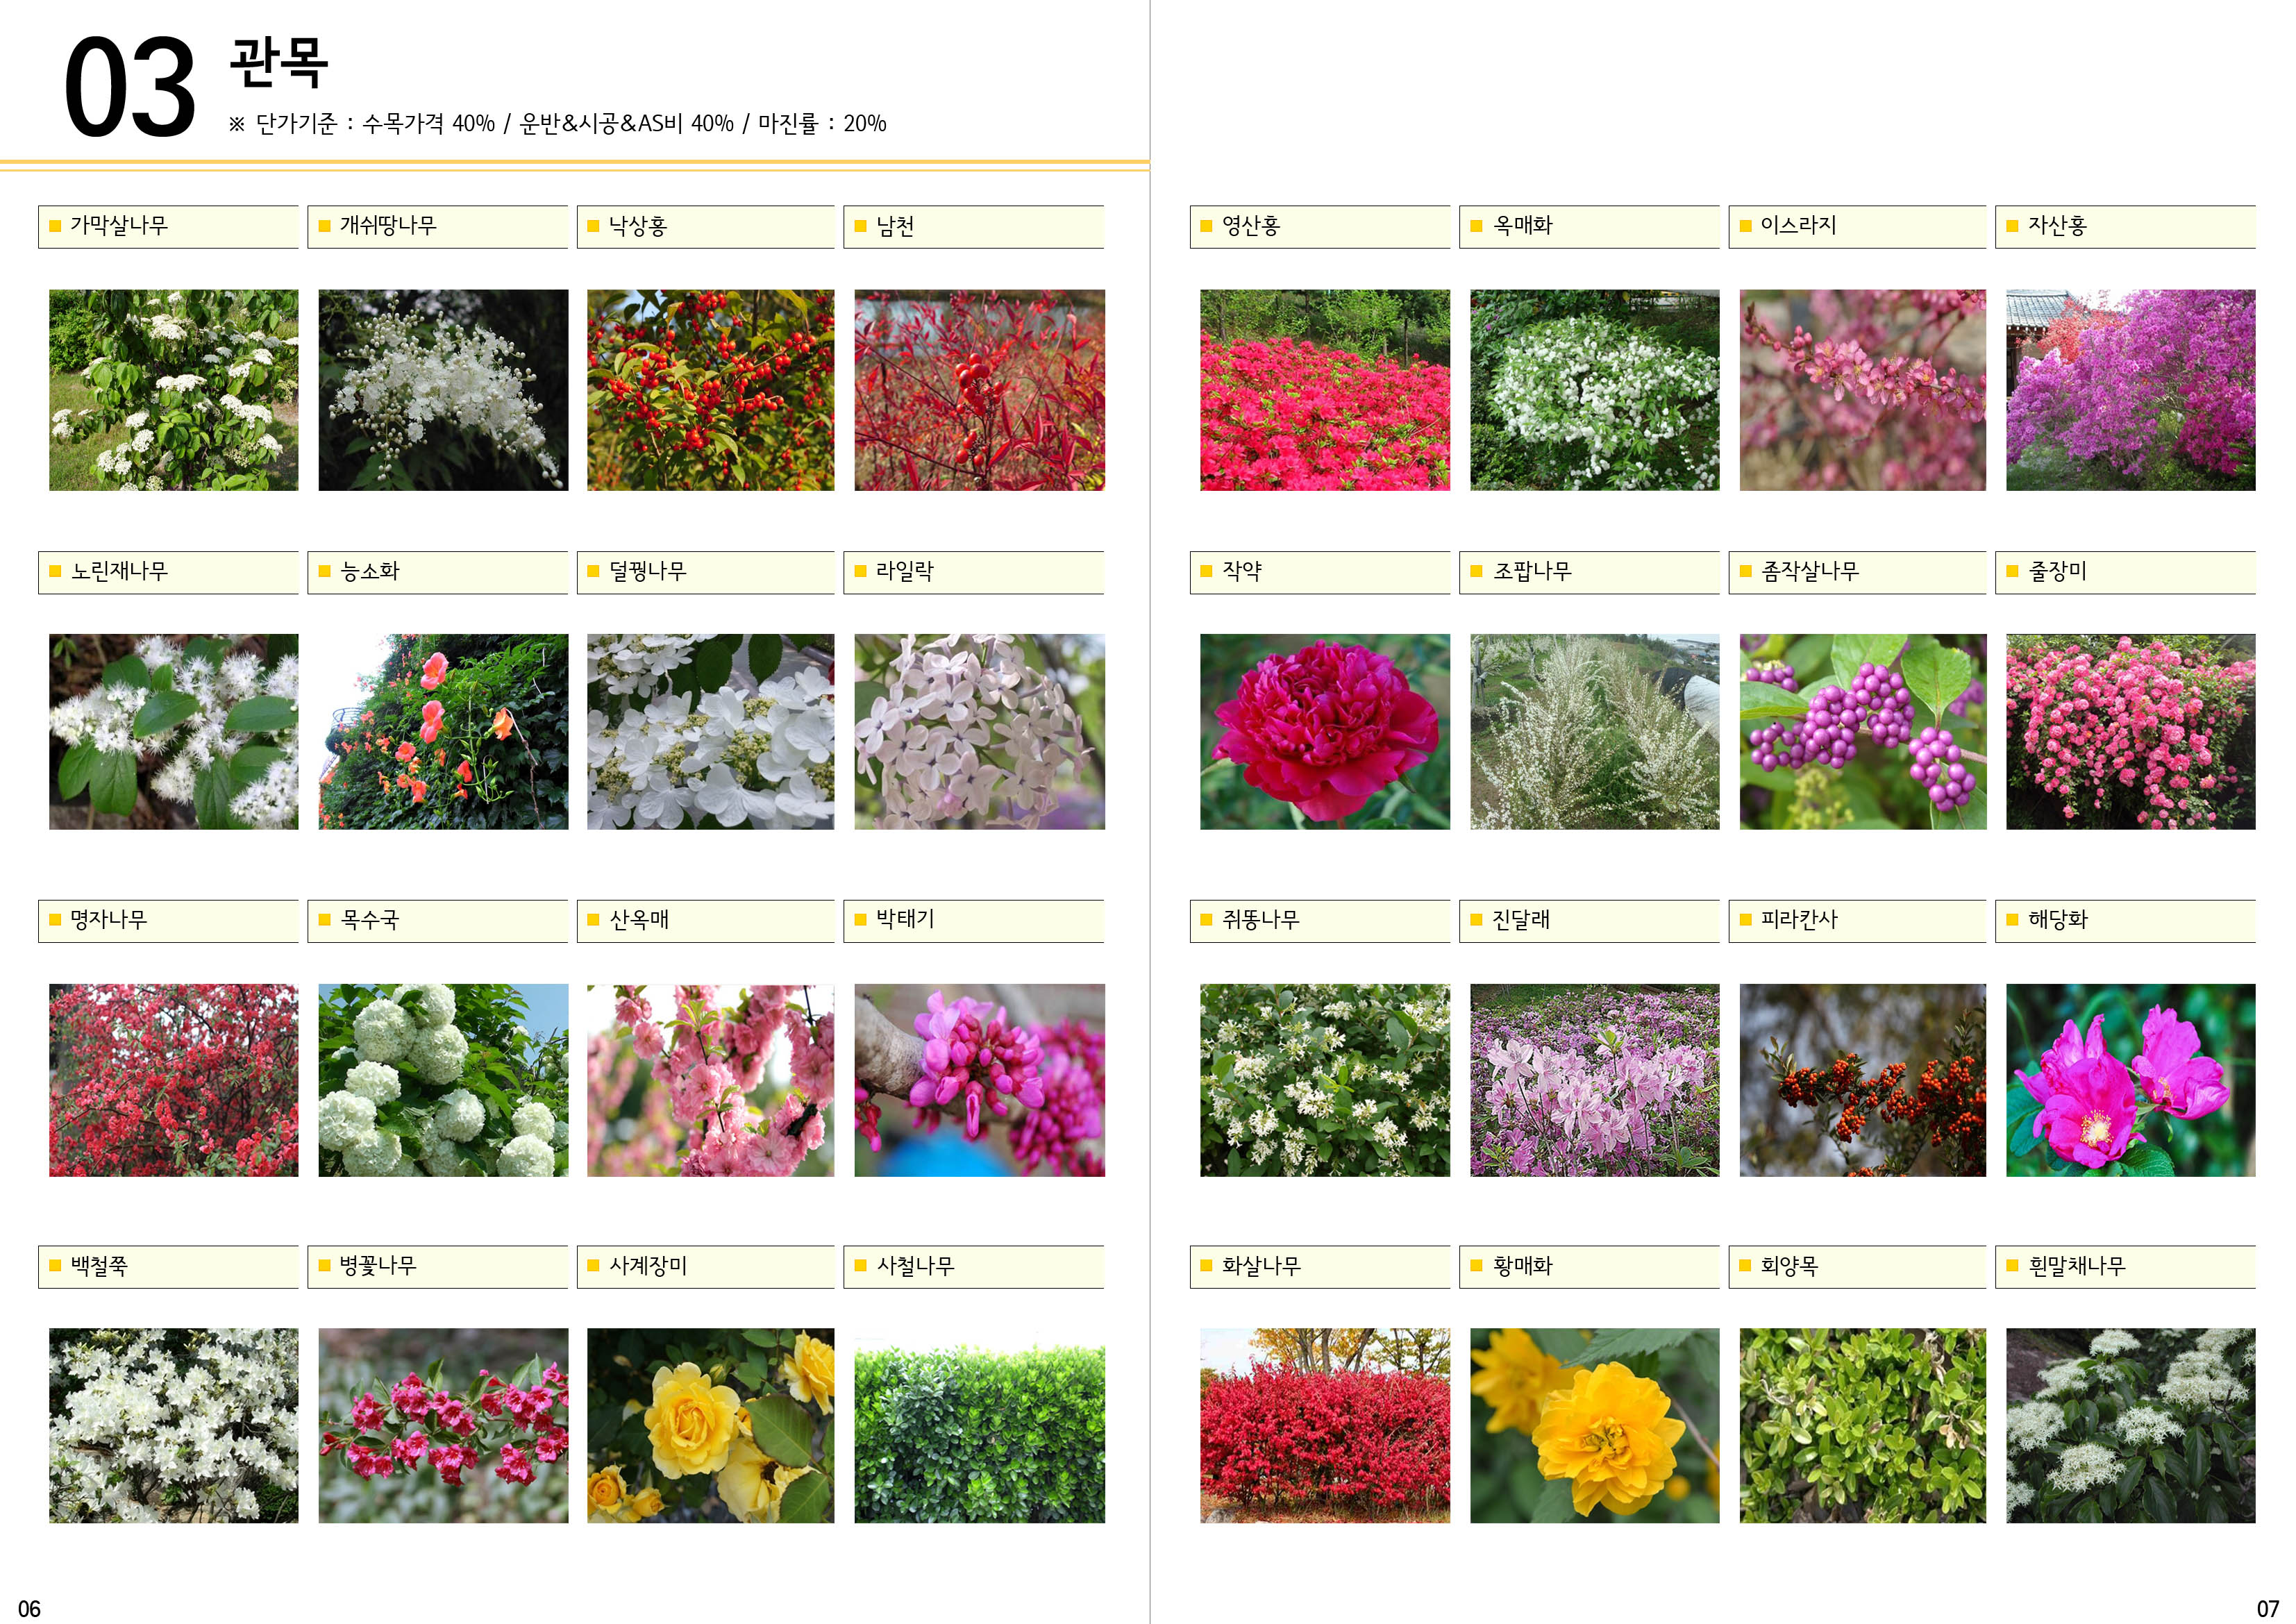Viewport: 2296px width, 1624px height.
Task: Click the 백철쭉 white azalea photo
Action: (174, 1426)
